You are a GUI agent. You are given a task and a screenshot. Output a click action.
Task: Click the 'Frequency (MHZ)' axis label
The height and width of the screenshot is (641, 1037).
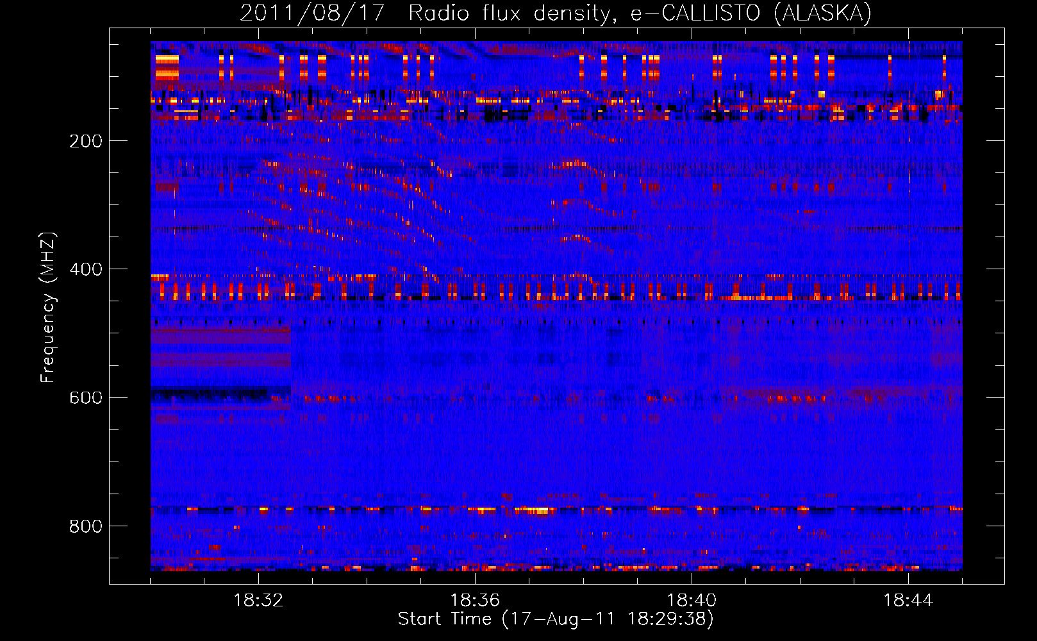(x=47, y=308)
